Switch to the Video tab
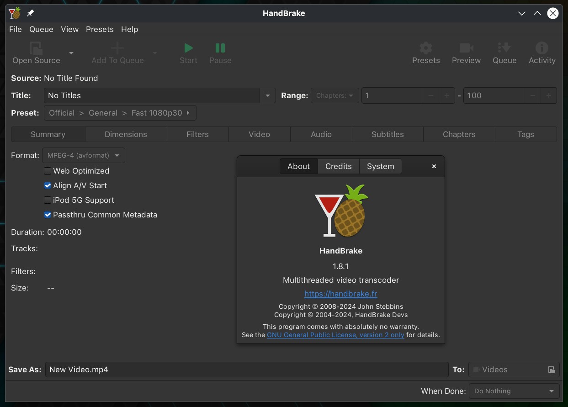 (x=259, y=134)
